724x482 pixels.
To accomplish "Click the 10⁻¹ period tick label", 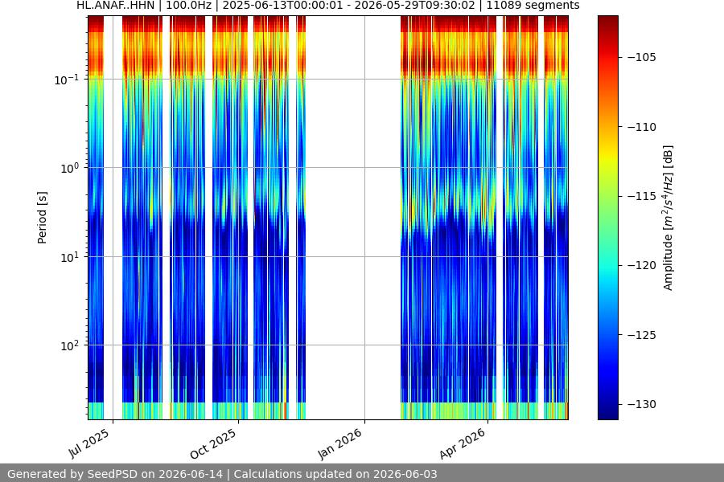I will (x=66, y=80).
